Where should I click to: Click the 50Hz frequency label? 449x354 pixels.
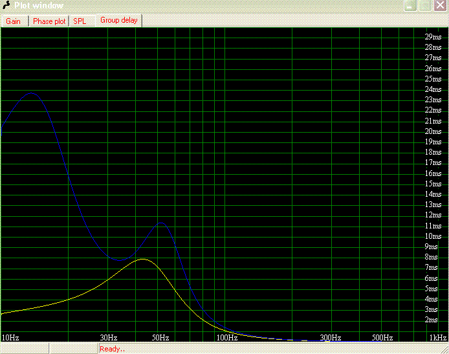[160, 338]
